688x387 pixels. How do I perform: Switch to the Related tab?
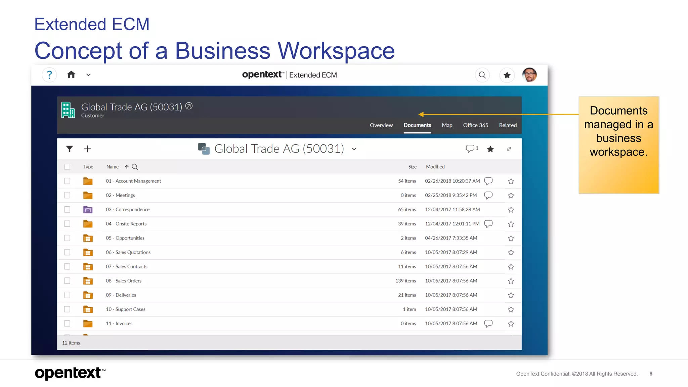[508, 125]
